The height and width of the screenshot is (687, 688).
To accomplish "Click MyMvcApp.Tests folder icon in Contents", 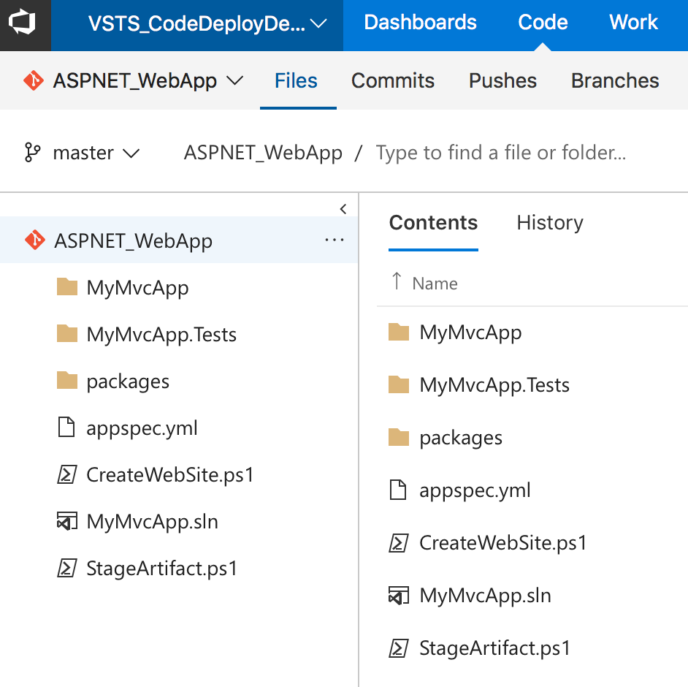I will (399, 384).
